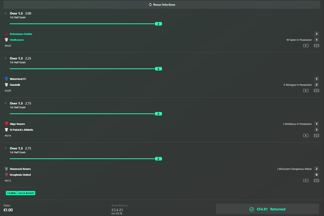Click the goals badge 2 on Shamrock tracker
Viewport: 324px width, 216px height.
coord(158,159)
